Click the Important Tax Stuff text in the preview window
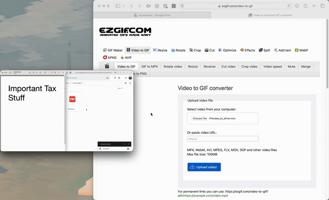Image resolution: width=329 pixels, height=200 pixels. click(32, 93)
